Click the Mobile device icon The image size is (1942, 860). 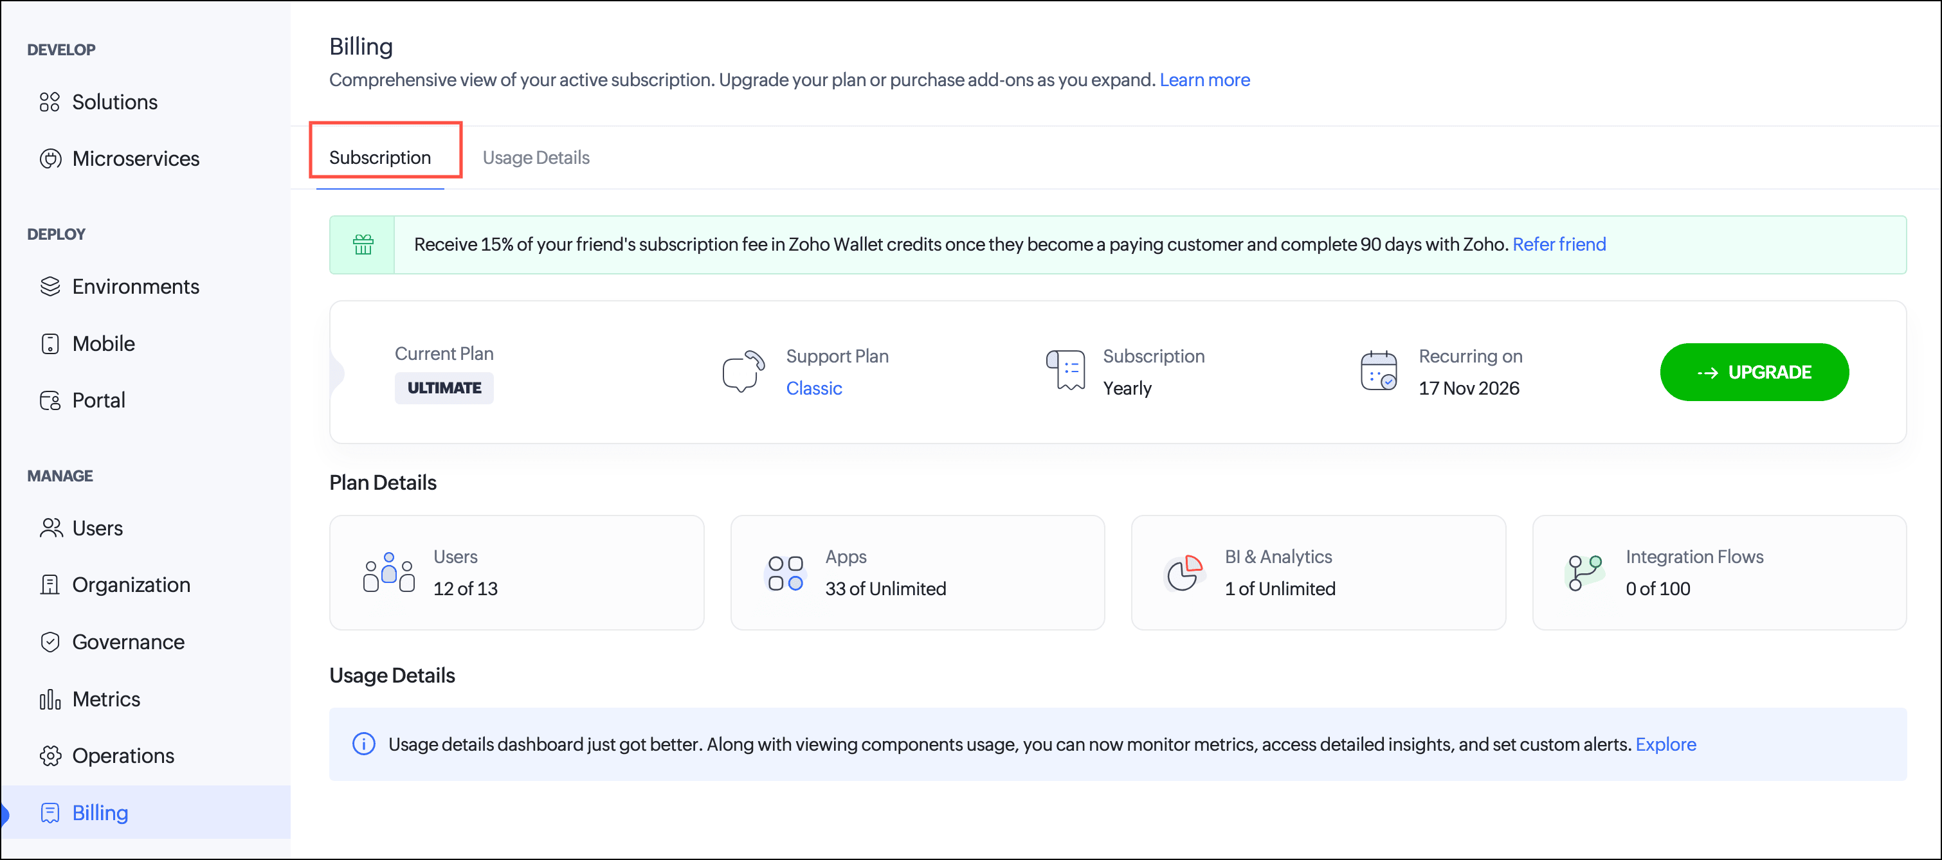point(50,344)
